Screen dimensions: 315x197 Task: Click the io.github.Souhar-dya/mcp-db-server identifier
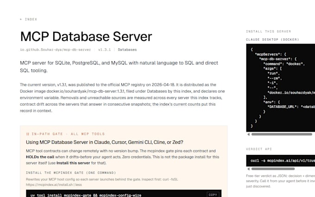pos(55,50)
